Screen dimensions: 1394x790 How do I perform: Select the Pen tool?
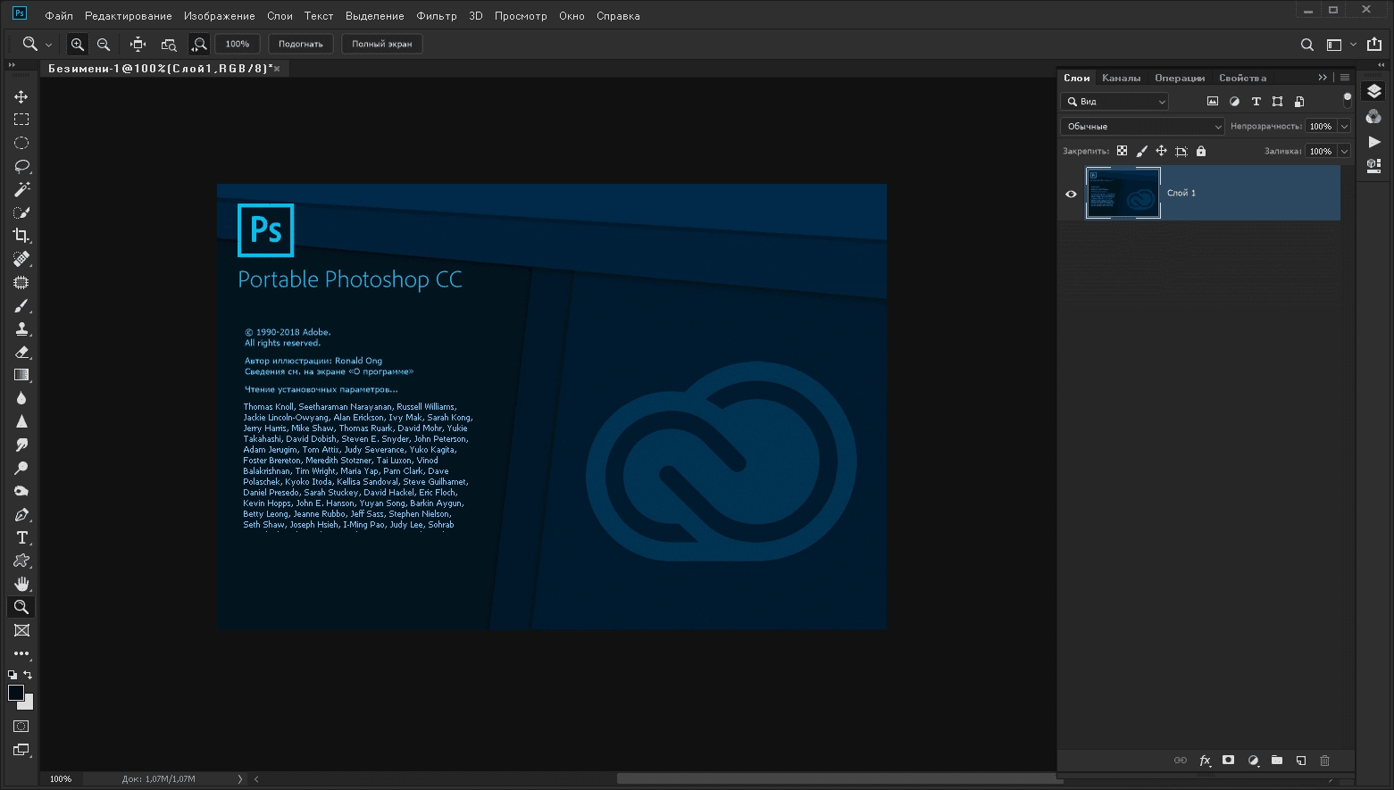point(21,515)
